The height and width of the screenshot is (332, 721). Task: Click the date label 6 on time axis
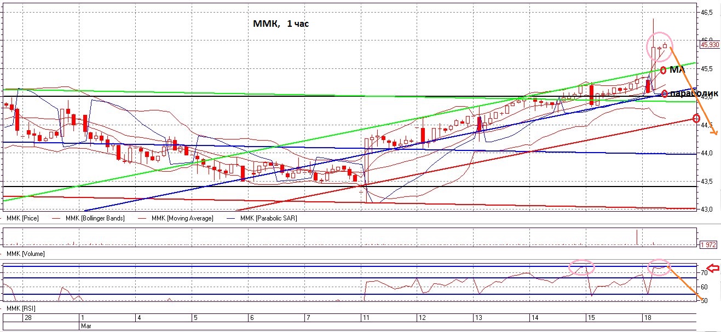click(251, 318)
